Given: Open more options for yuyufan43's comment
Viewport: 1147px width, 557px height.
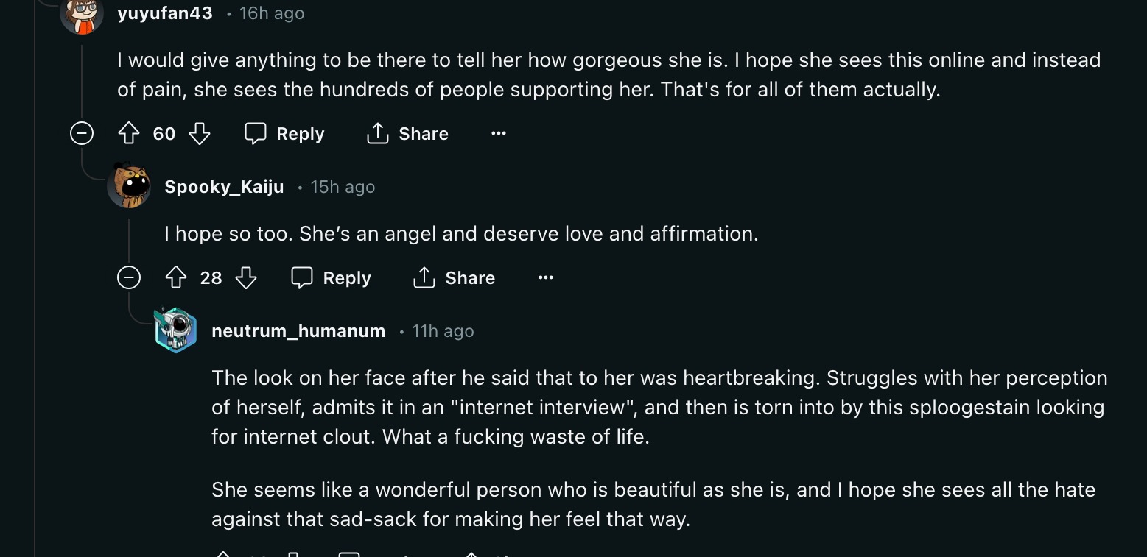Looking at the screenshot, I should click(x=499, y=133).
